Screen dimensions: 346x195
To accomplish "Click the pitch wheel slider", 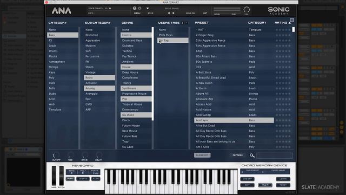I will point(61,175).
